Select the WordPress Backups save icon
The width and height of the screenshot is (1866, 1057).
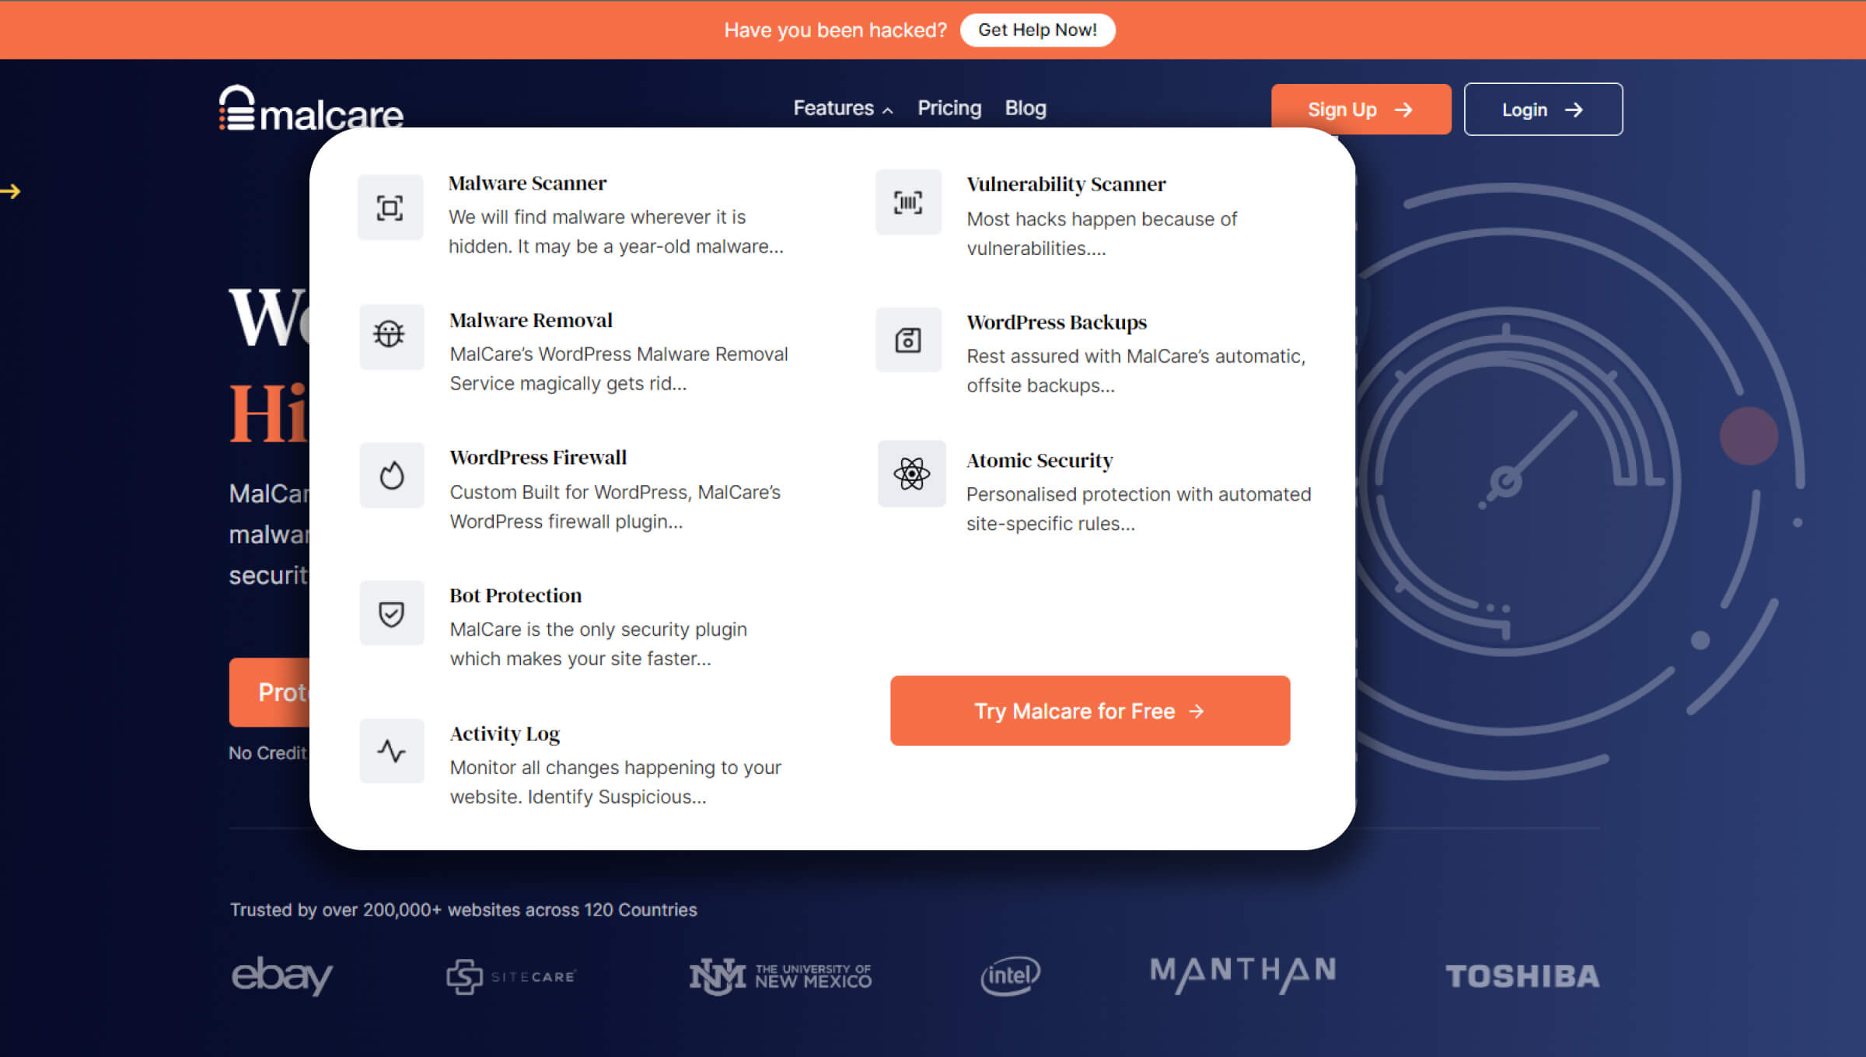click(909, 340)
